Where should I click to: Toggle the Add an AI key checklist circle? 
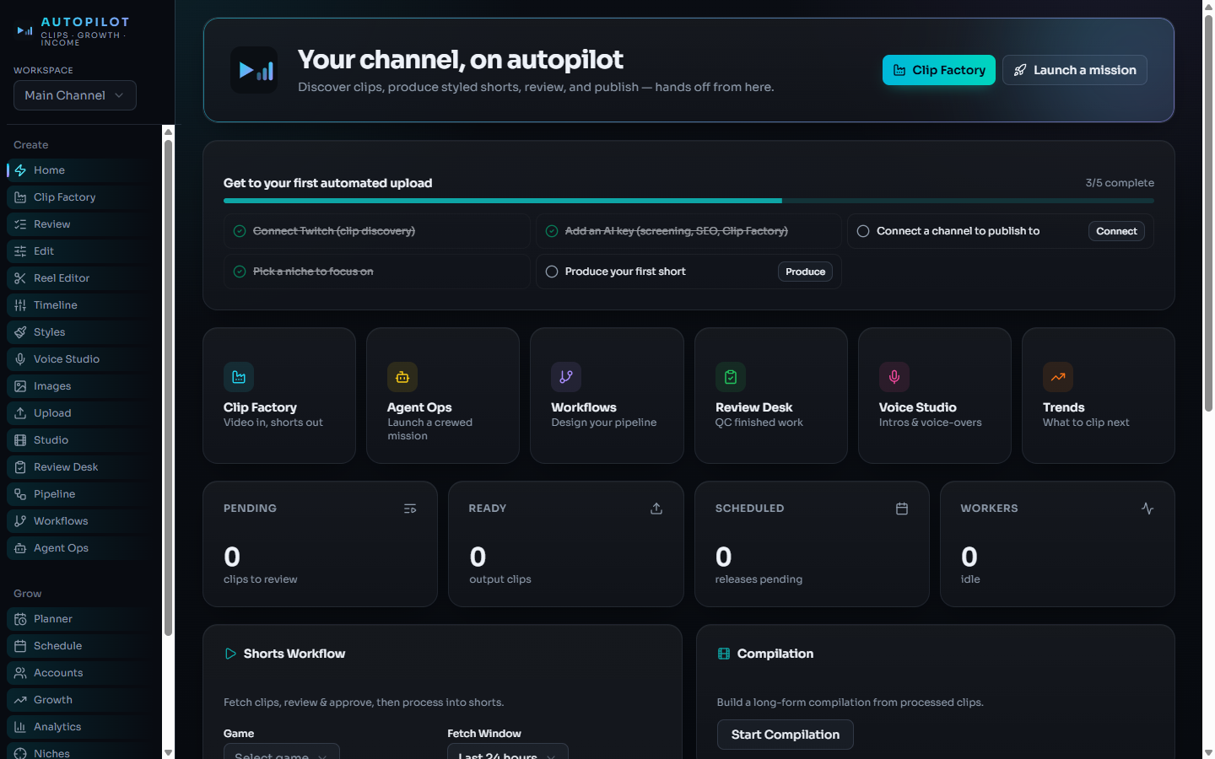click(x=552, y=231)
